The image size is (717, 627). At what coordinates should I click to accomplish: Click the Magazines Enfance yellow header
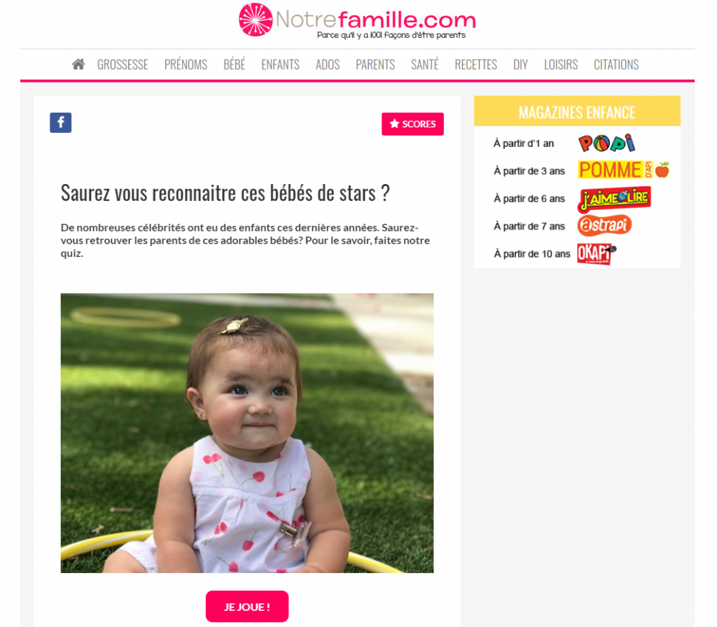[x=577, y=111]
